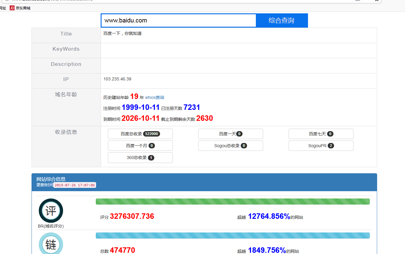Click the 网站综合信息 panel heading

(x=51, y=179)
